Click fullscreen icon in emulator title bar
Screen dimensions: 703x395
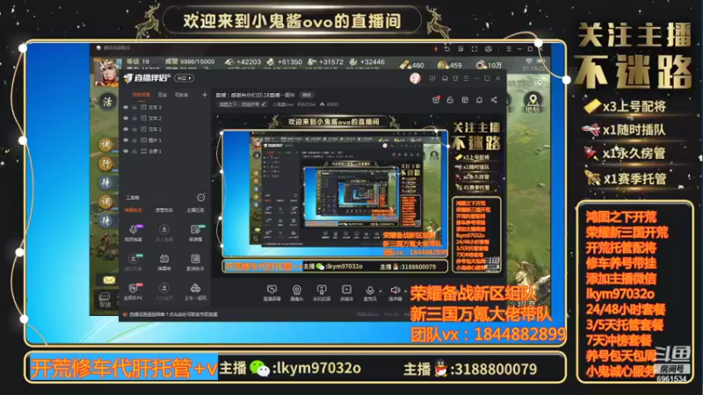click(x=475, y=48)
